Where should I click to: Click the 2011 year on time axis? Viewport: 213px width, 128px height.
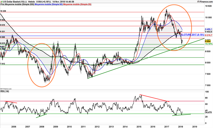click(x=83, y=127)
